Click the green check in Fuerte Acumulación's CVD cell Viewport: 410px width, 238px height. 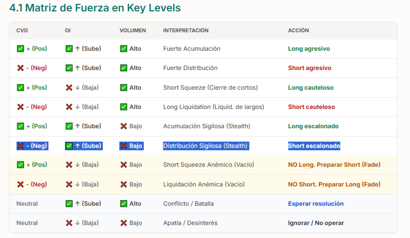20,49
